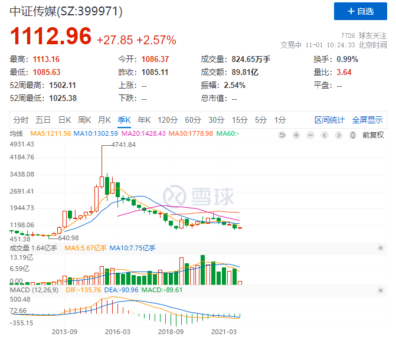Zoom out the chart with minus icon
396x340 pixels.
[310, 135]
